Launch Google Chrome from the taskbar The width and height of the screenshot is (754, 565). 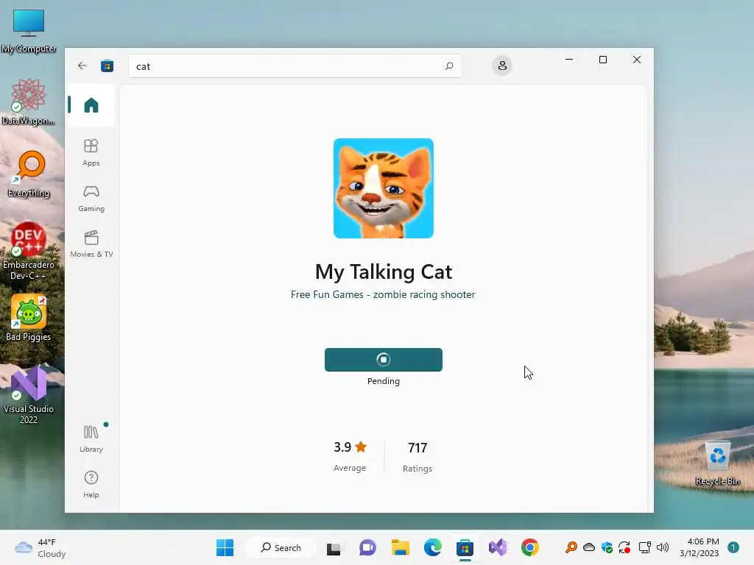pyautogui.click(x=530, y=547)
